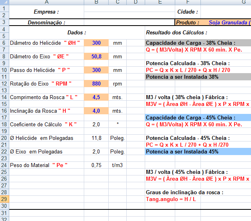Select the Empresa label cell
251x221 pixels.
pos(46,12)
